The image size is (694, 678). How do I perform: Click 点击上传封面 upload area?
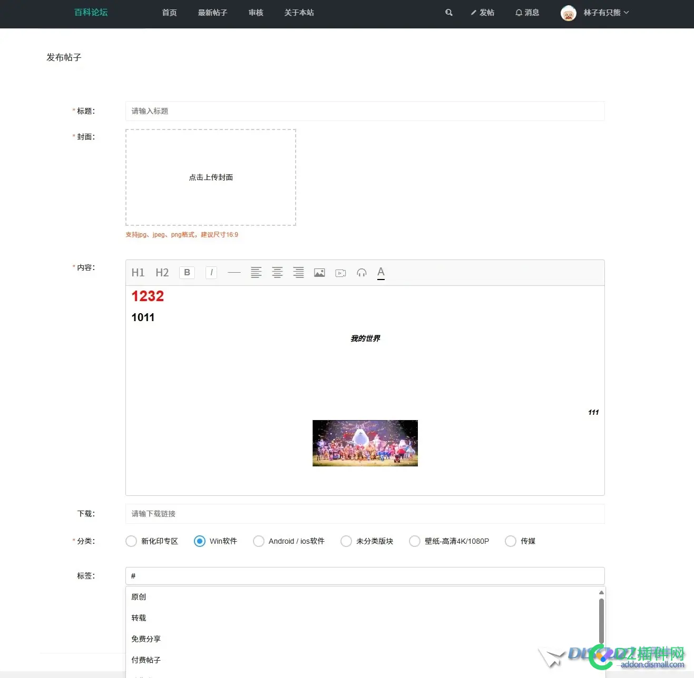point(211,177)
